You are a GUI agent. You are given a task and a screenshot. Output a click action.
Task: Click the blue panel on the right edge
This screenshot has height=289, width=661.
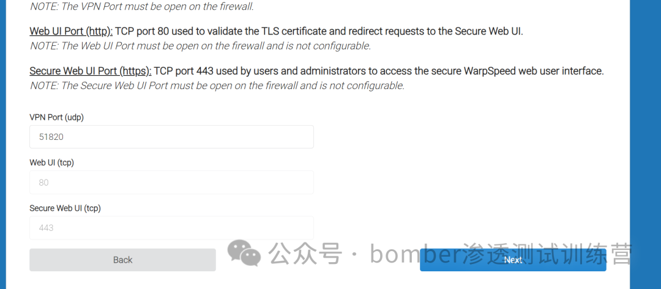pyautogui.click(x=646, y=144)
